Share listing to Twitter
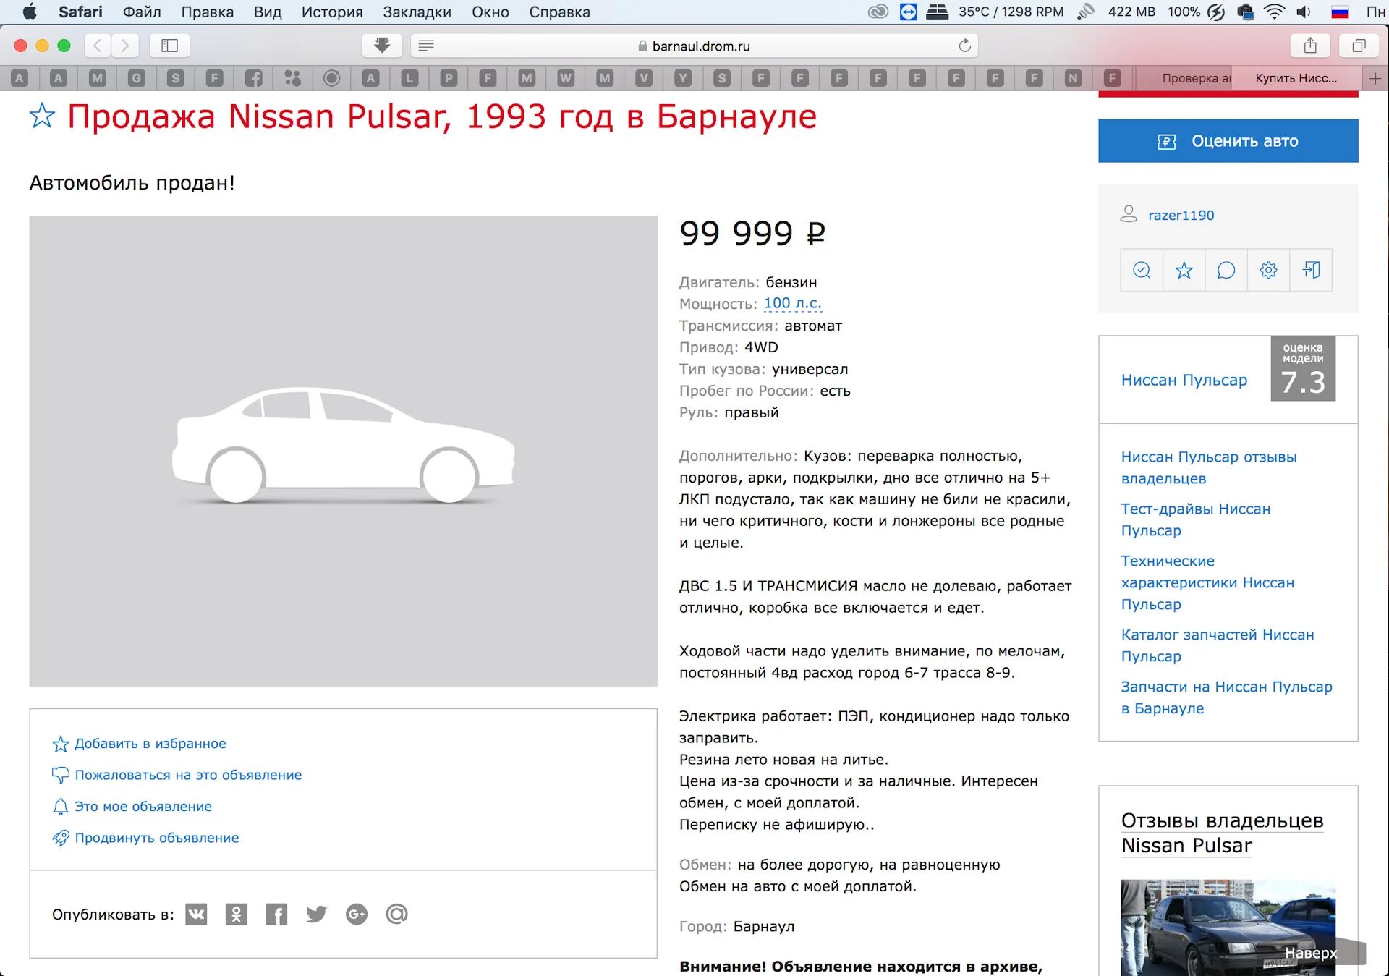The image size is (1389, 976). (x=316, y=915)
